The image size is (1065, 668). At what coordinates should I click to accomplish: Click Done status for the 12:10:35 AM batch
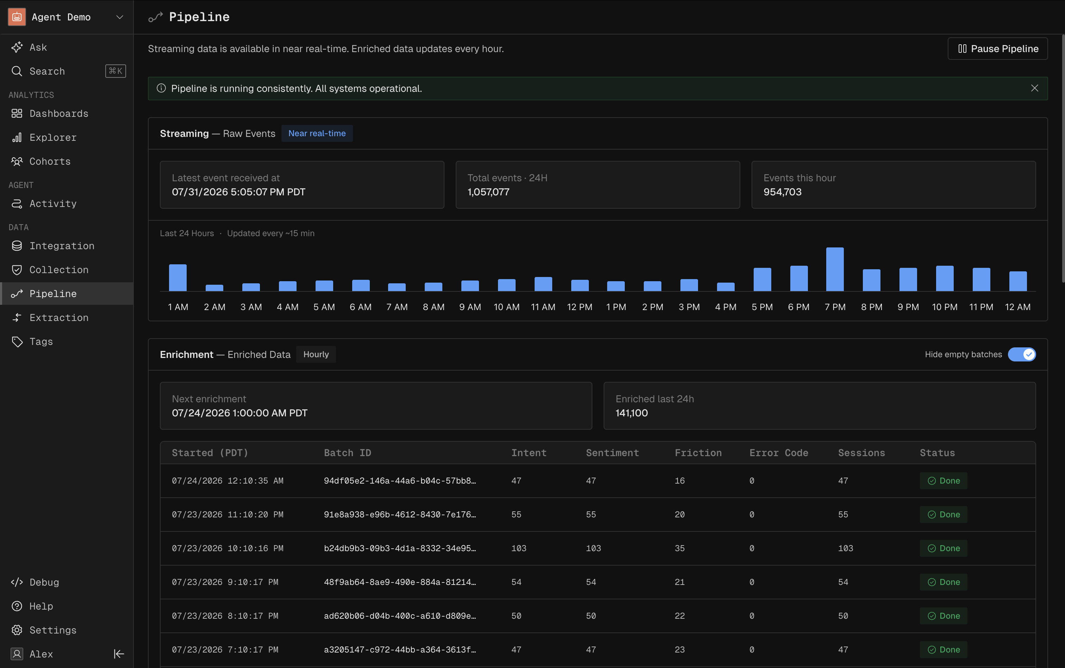(943, 481)
